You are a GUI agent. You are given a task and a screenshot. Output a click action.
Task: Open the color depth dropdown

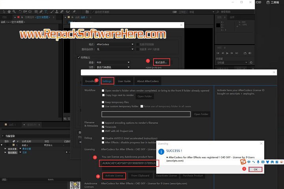click(113, 67)
